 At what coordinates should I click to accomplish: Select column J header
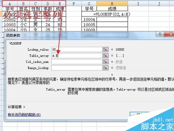pos(159,4)
